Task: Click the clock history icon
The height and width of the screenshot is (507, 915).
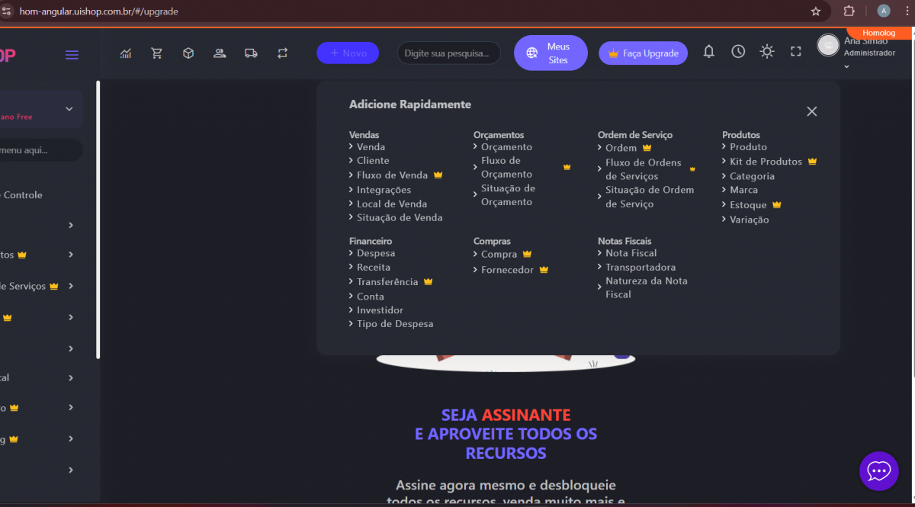Action: click(738, 52)
